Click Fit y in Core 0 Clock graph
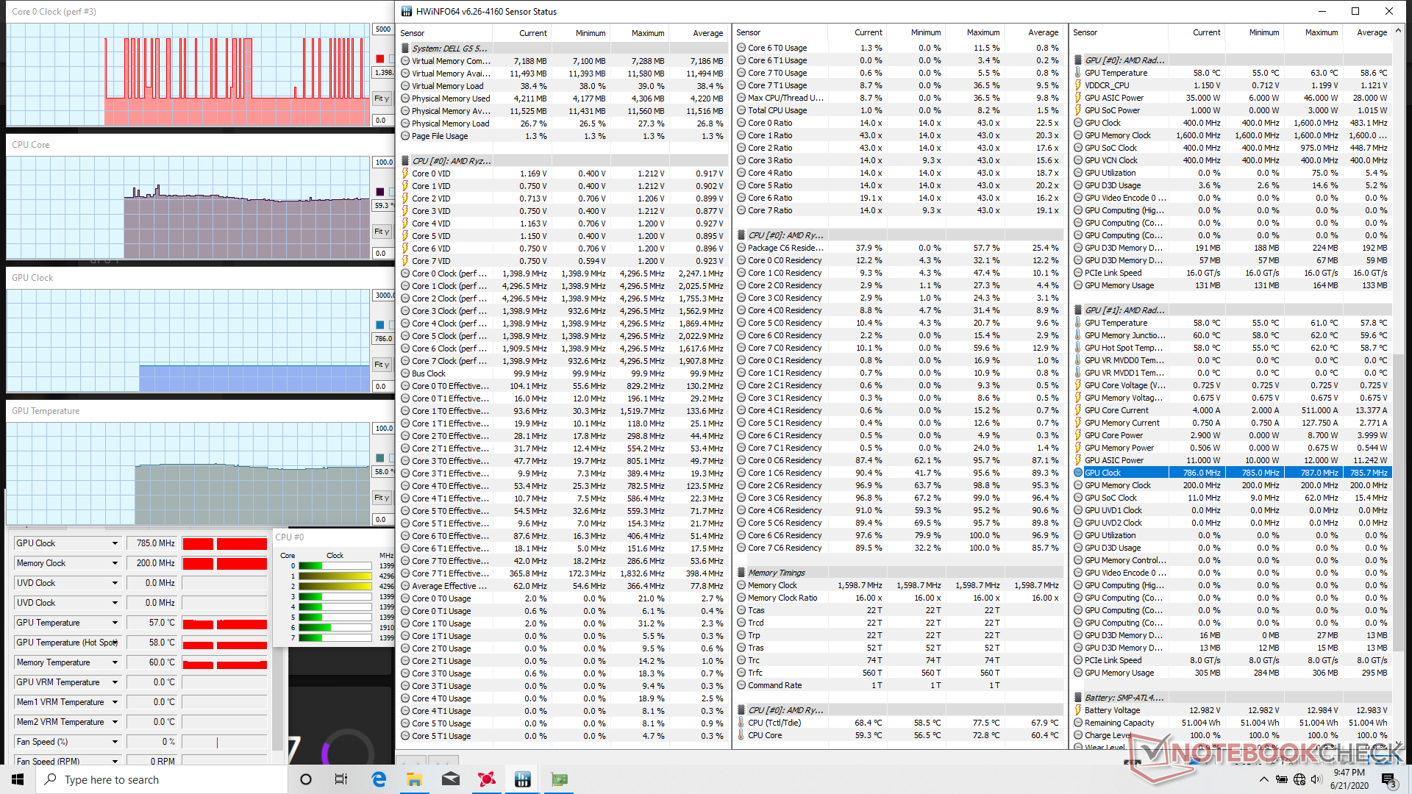The width and height of the screenshot is (1412, 794). pos(382,99)
